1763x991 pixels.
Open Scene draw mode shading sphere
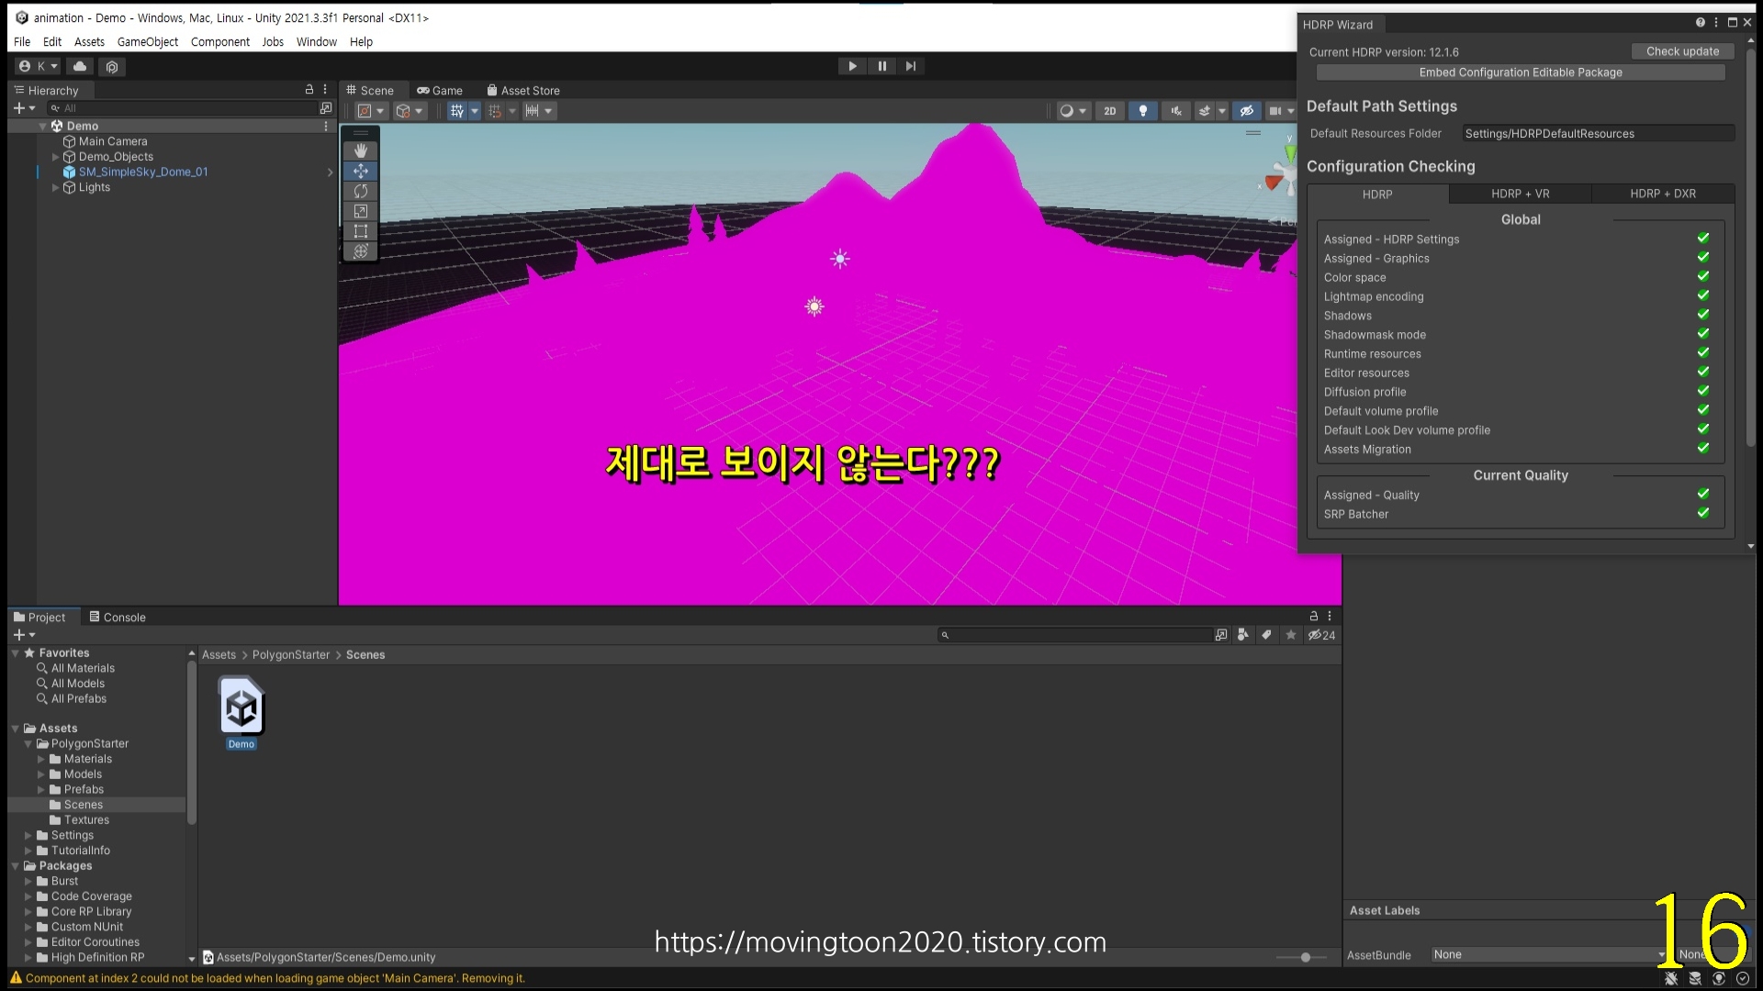coord(1072,111)
